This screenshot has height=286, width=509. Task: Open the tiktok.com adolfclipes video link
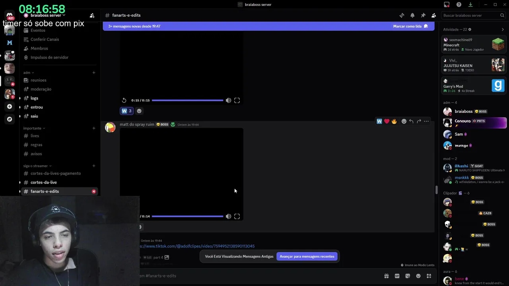(197, 246)
